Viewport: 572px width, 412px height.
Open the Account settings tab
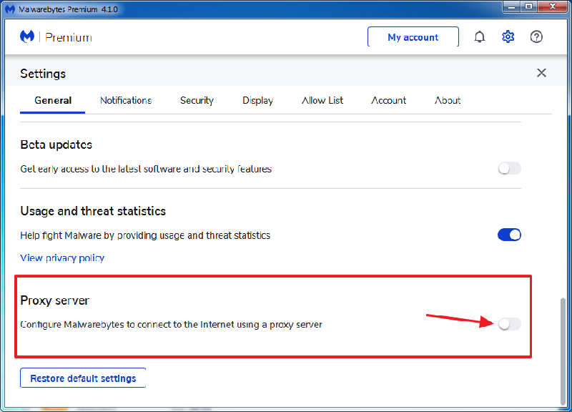pyautogui.click(x=388, y=100)
